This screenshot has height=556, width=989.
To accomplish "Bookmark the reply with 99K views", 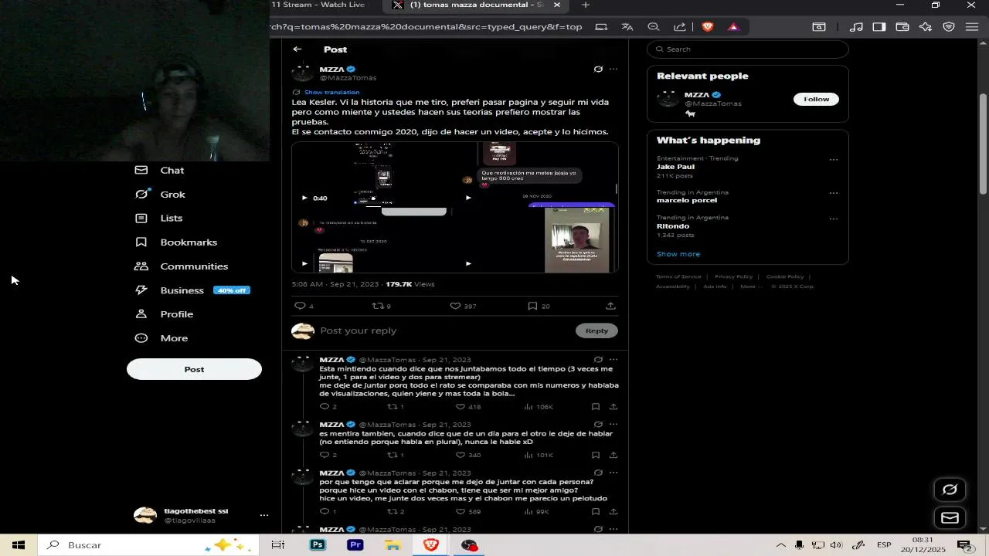I will pos(596,511).
